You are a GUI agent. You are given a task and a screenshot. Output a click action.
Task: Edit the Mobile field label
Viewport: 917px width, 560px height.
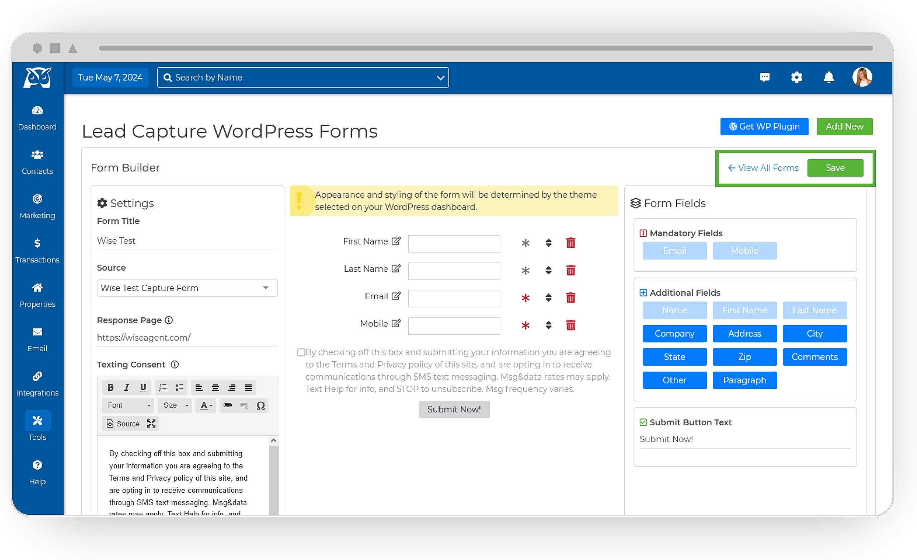click(x=396, y=323)
